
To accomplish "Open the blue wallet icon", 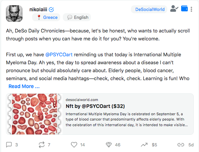I will (185, 9).
